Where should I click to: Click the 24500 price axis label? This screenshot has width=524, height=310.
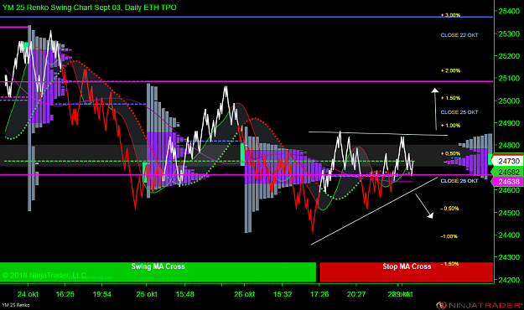[x=509, y=213]
